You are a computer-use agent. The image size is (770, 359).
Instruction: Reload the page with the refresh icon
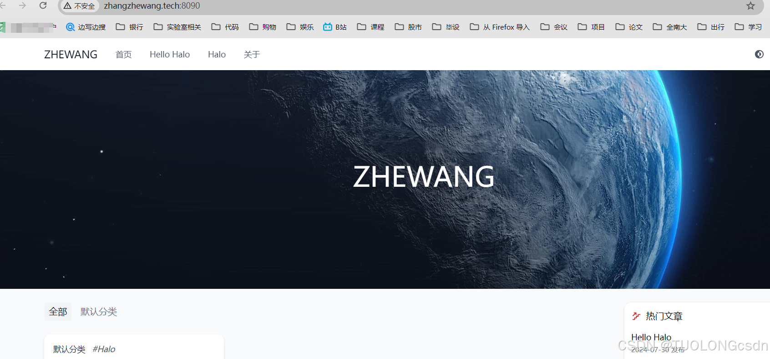pyautogui.click(x=43, y=5)
